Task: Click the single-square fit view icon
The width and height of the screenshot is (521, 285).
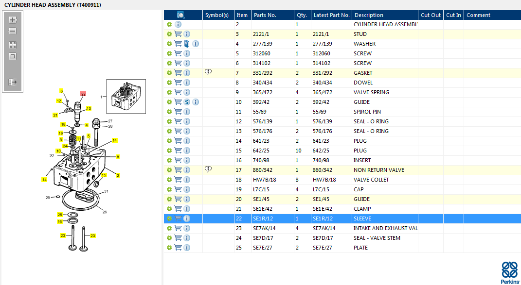Action: click(x=13, y=56)
